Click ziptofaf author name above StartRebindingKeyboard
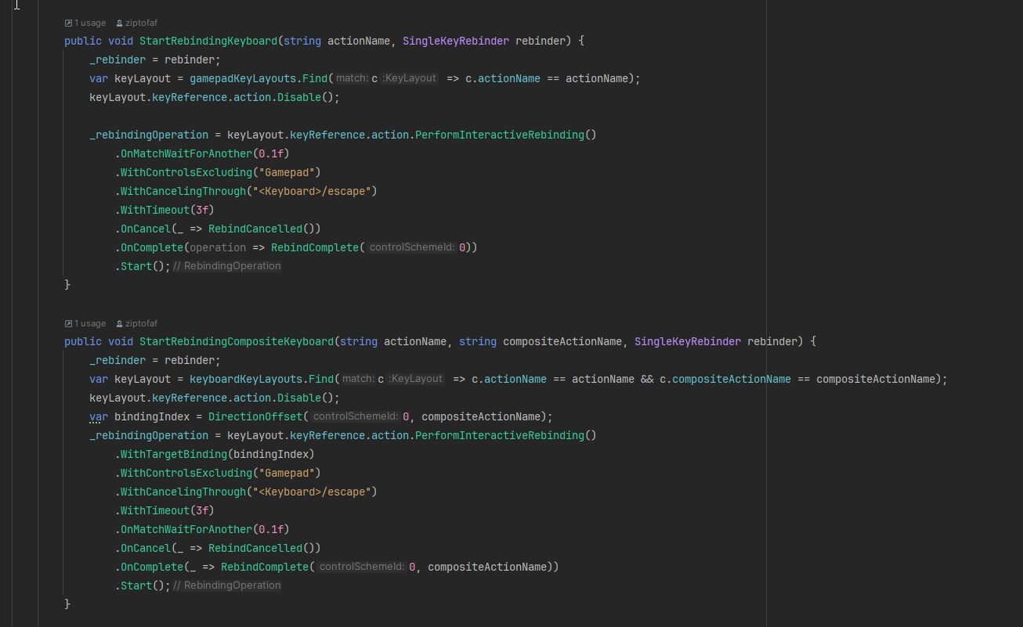This screenshot has width=1023, height=627. click(x=141, y=23)
